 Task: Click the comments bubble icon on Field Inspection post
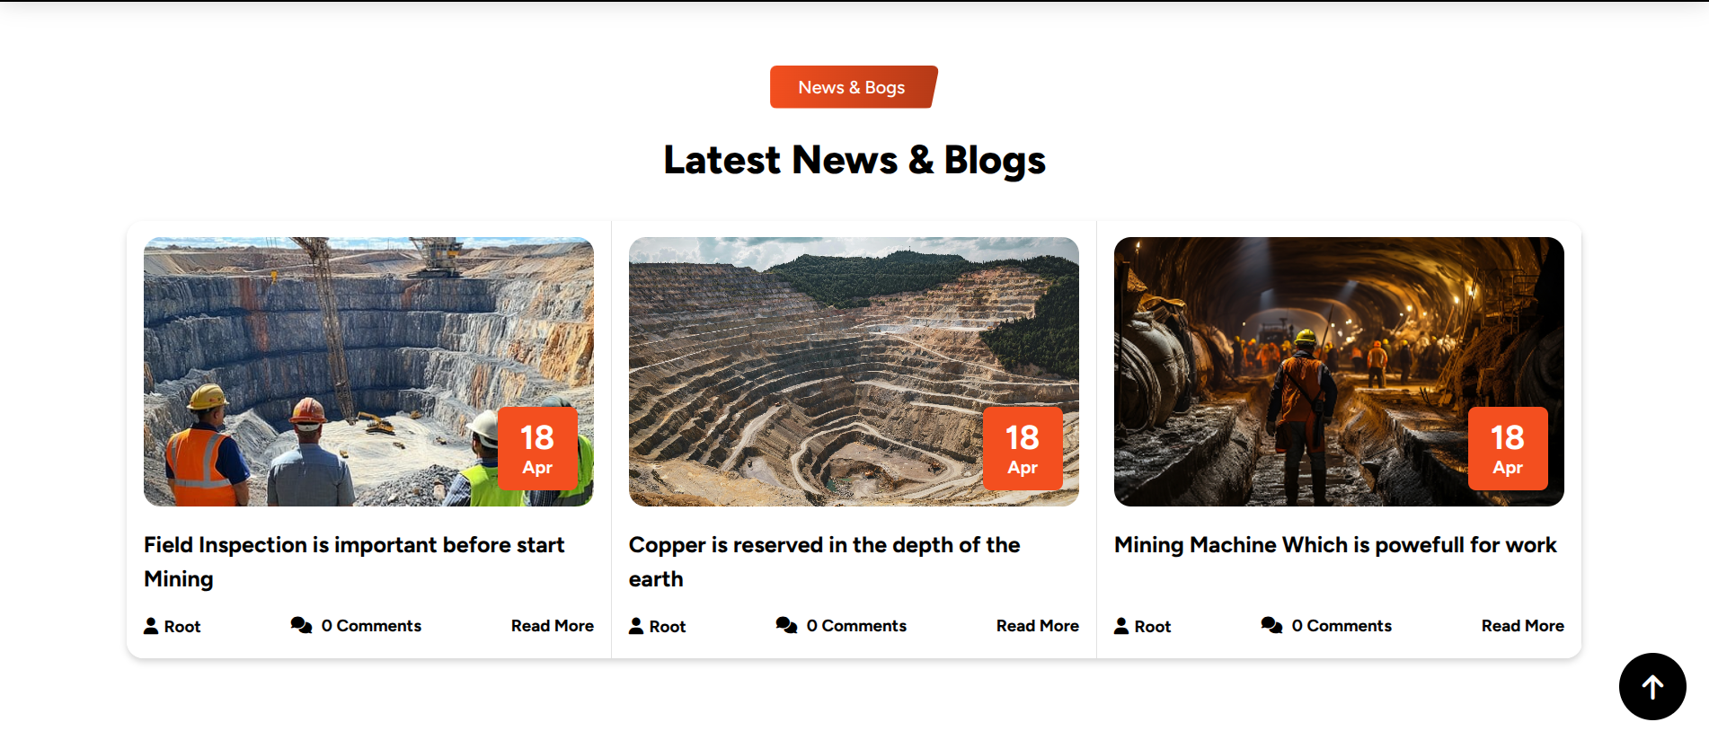coord(301,625)
